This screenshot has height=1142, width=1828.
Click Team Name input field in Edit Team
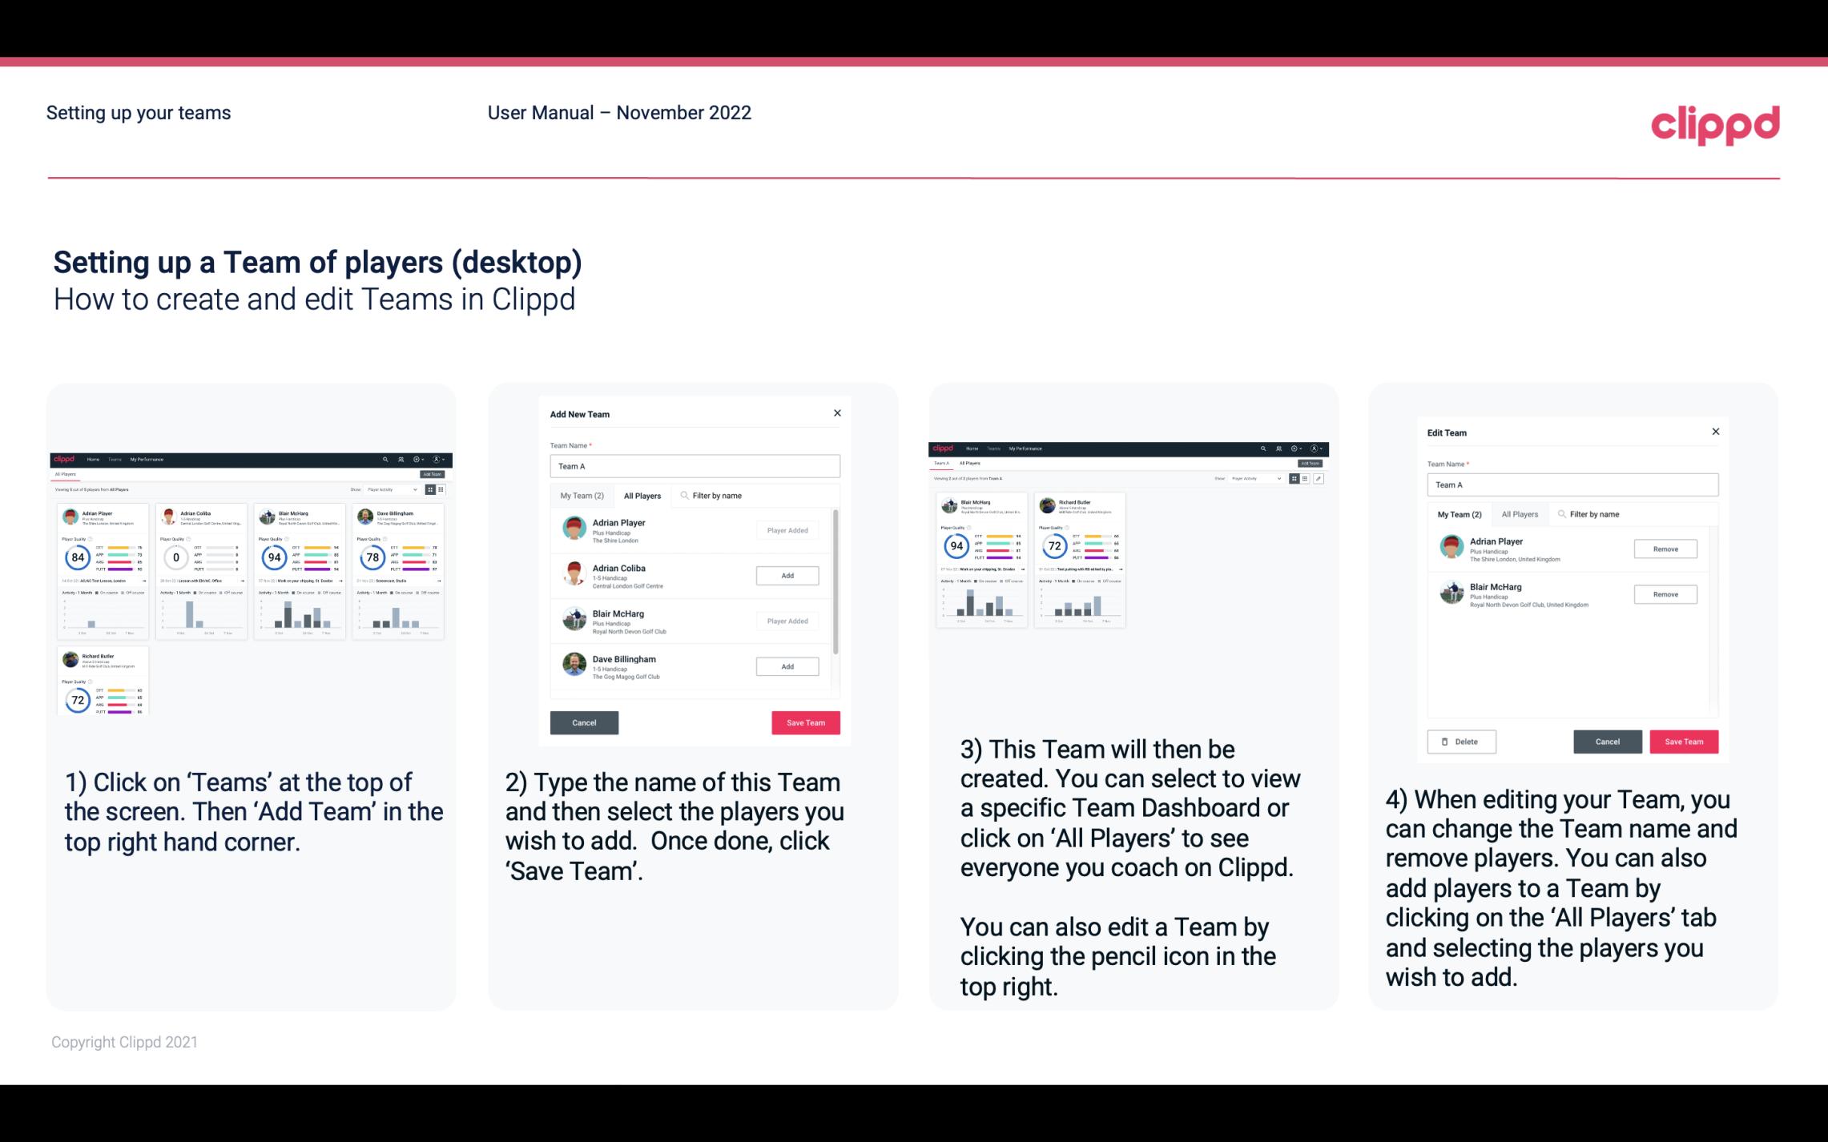tap(1570, 485)
